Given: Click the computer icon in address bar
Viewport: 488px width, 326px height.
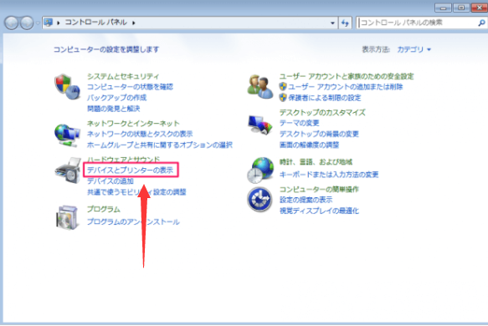Looking at the screenshot, I should (49, 23).
